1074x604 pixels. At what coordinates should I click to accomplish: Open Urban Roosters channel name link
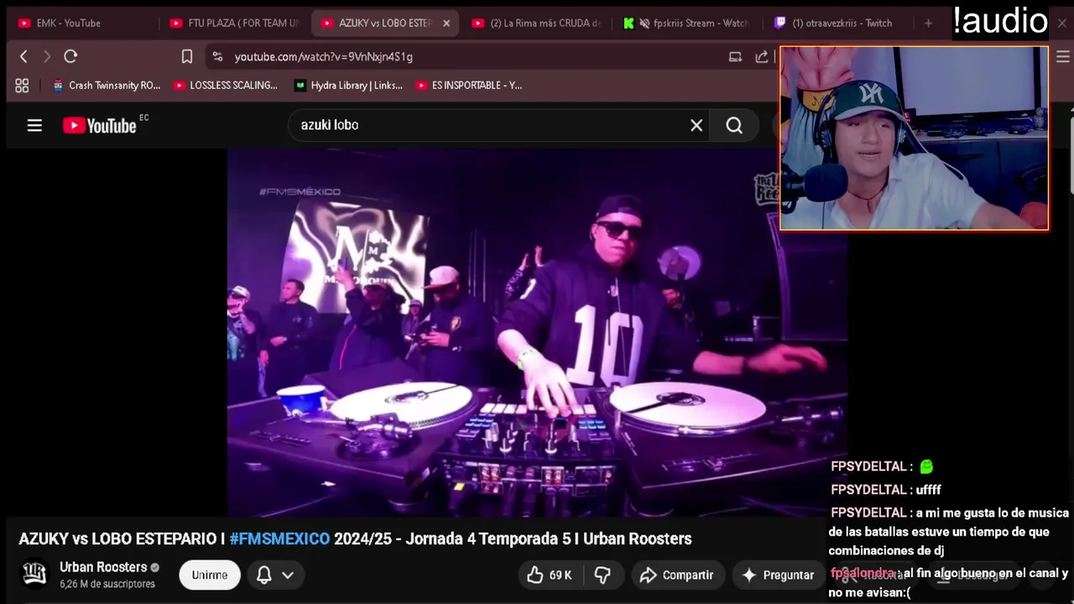coord(103,567)
